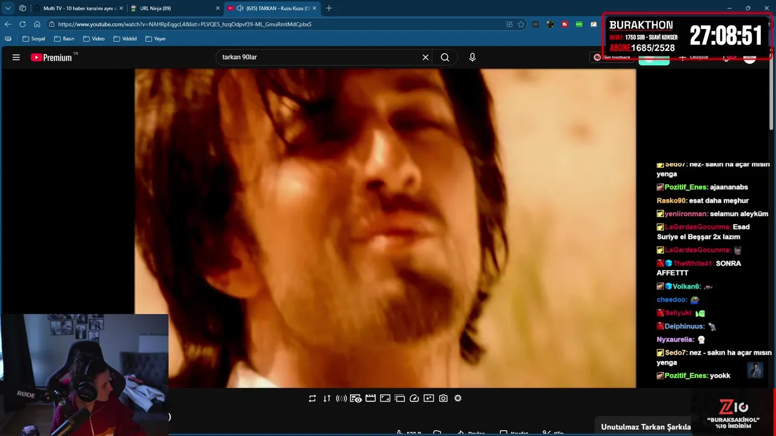The height and width of the screenshot is (436, 776).
Task: Mute the TARKAN tab via speaker icon
Action: pos(239,8)
